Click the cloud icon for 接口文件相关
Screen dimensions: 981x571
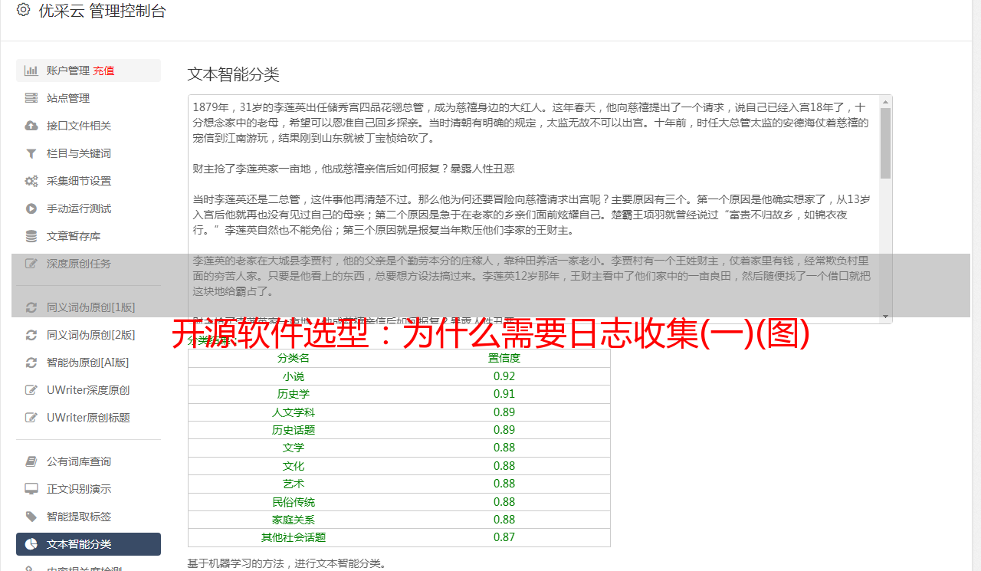[31, 126]
